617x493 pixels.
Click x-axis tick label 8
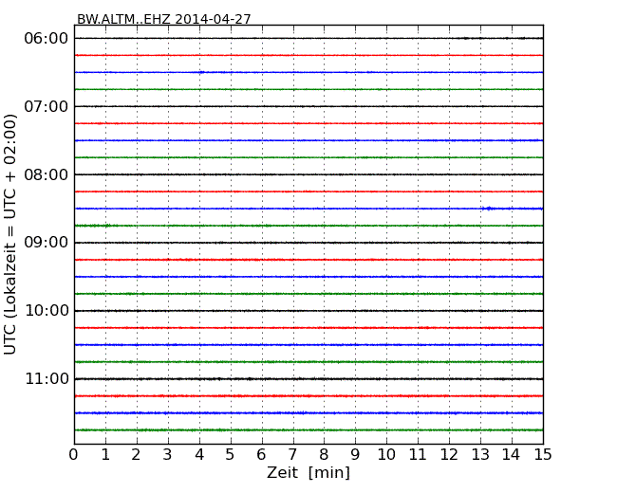tap(324, 454)
